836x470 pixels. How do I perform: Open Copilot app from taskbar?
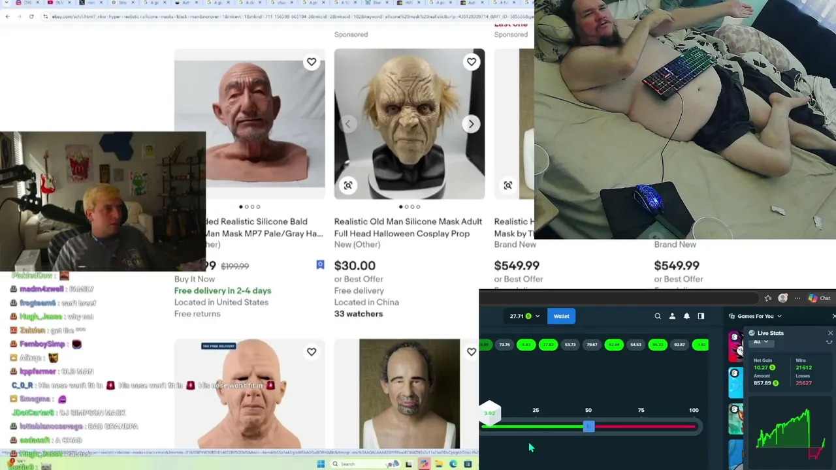(x=424, y=464)
